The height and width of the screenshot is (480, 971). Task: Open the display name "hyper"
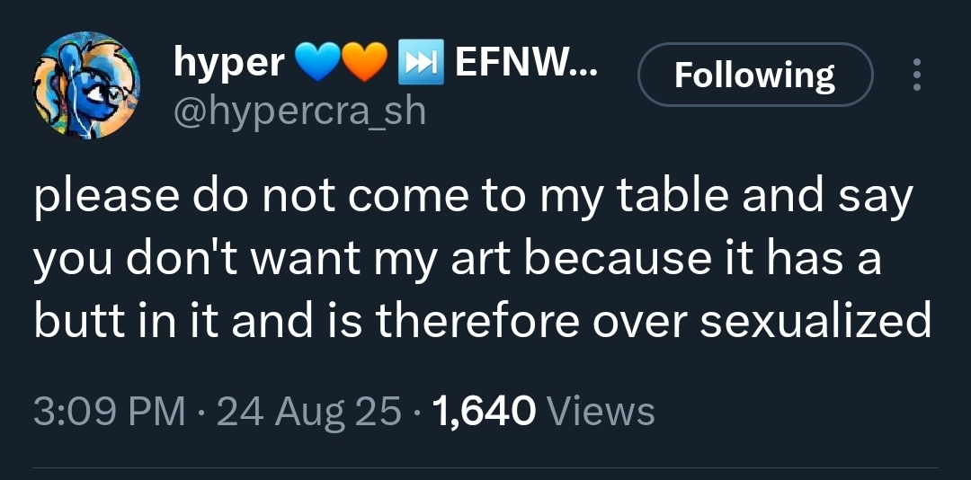click(229, 62)
